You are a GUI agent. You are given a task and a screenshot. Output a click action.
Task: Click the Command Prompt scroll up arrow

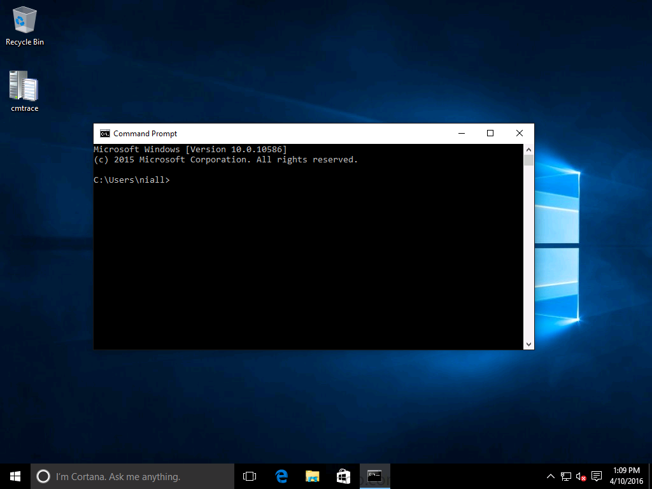tap(528, 150)
